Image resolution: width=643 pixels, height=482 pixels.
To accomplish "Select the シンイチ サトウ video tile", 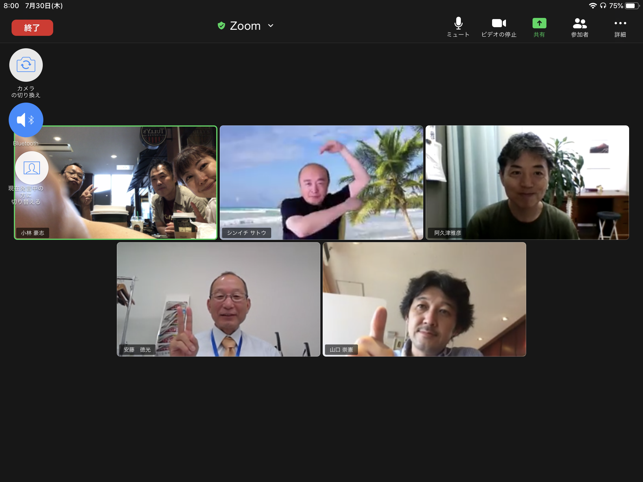I will [x=321, y=182].
